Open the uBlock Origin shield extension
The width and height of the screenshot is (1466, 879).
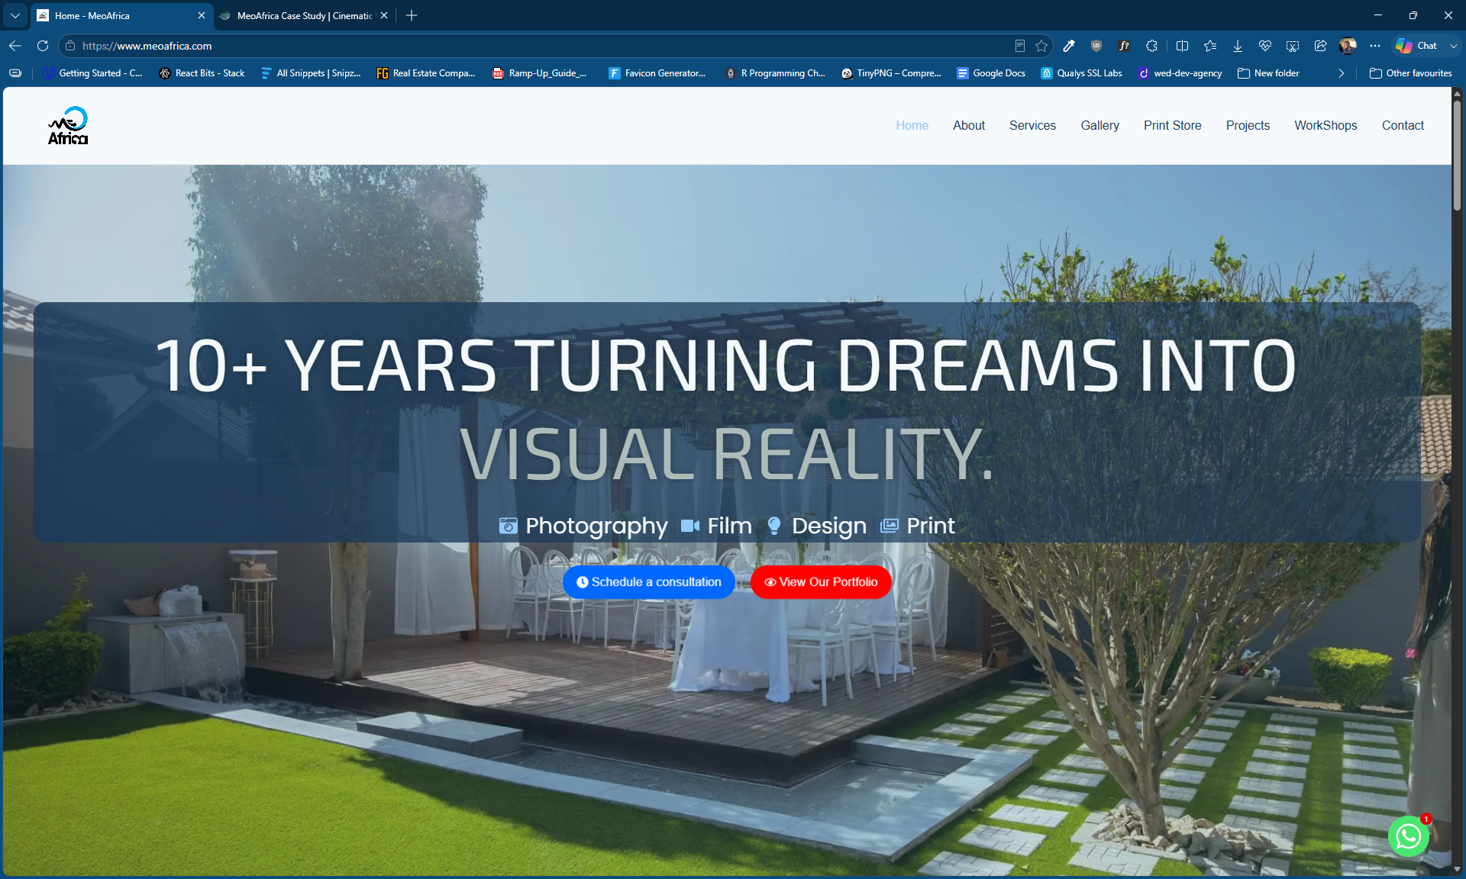[x=1096, y=46]
